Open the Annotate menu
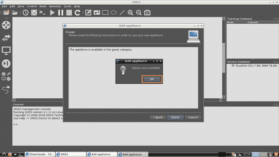 coord(55,6)
